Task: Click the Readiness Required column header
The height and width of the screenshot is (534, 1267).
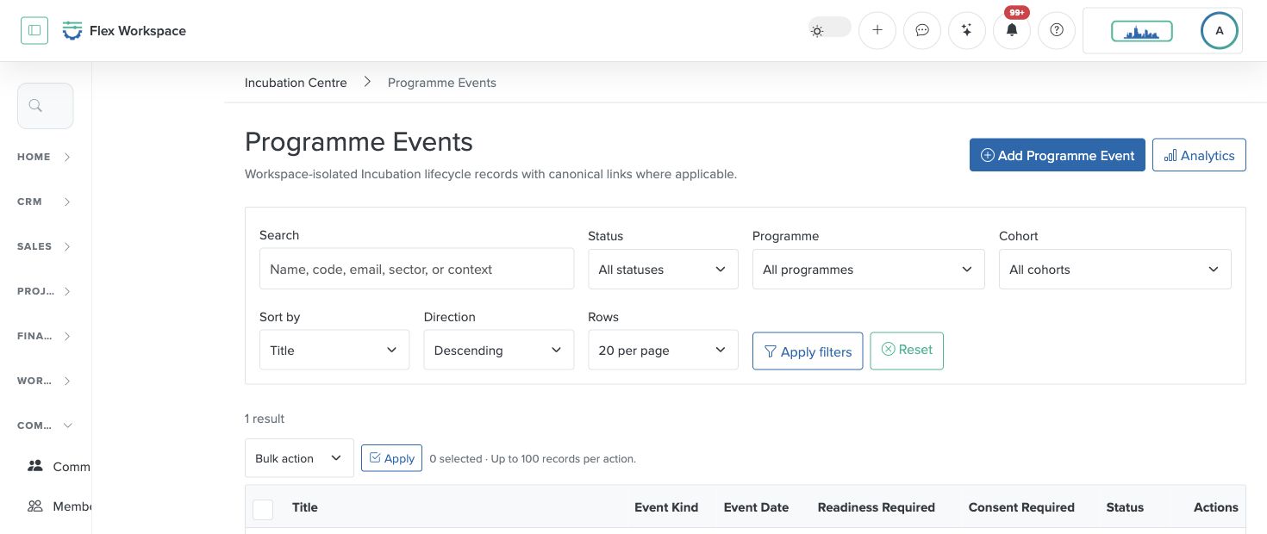Action: (x=877, y=507)
